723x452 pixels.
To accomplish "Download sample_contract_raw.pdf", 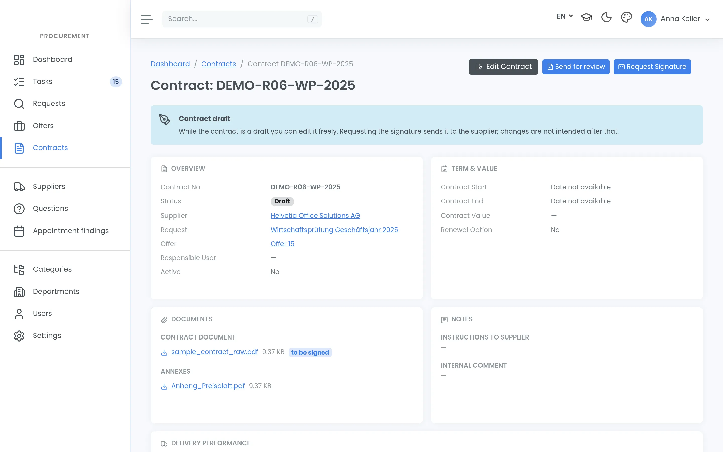I will [x=214, y=352].
